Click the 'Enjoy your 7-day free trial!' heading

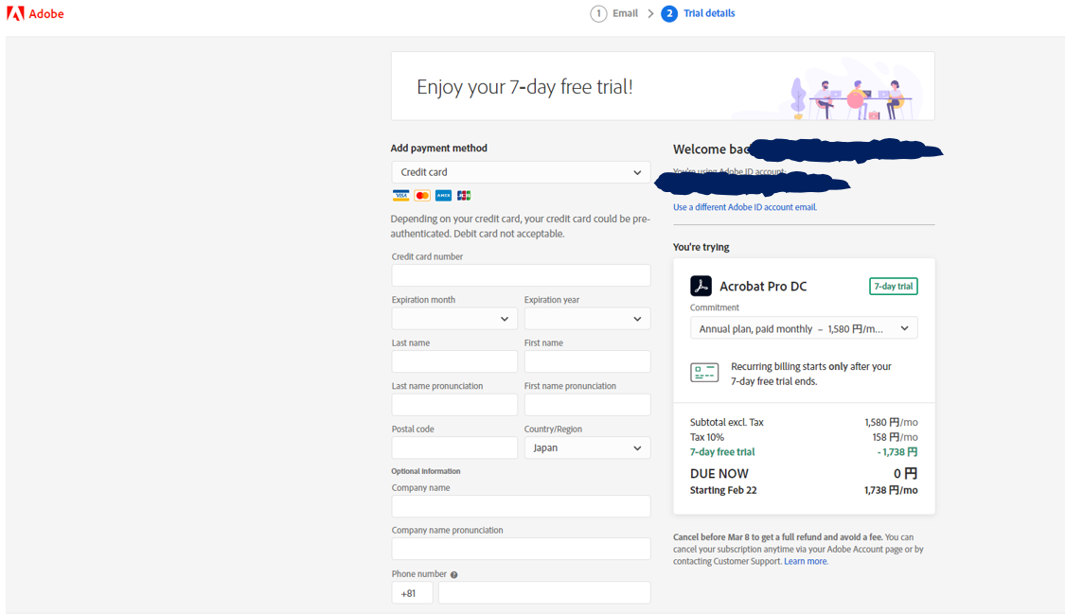(x=524, y=87)
